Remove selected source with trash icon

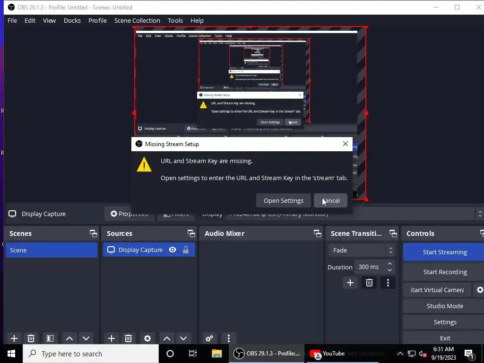click(x=129, y=338)
